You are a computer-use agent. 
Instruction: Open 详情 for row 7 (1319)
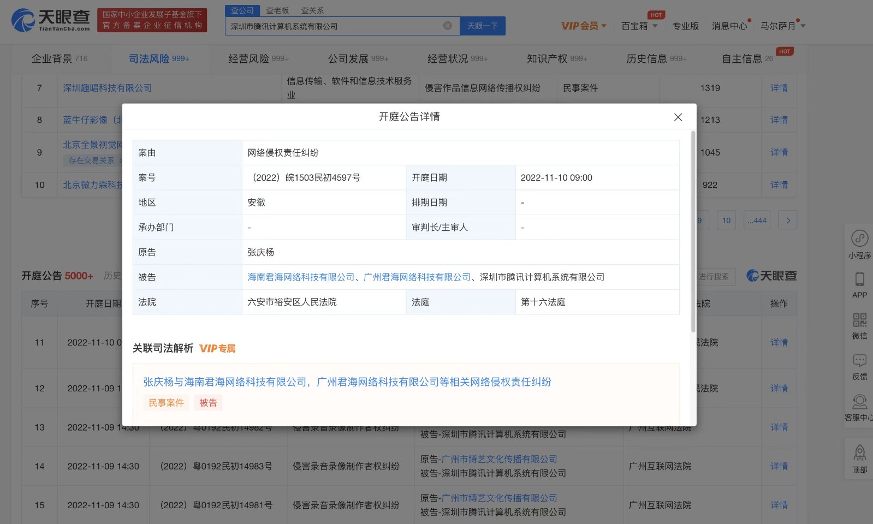pos(779,88)
